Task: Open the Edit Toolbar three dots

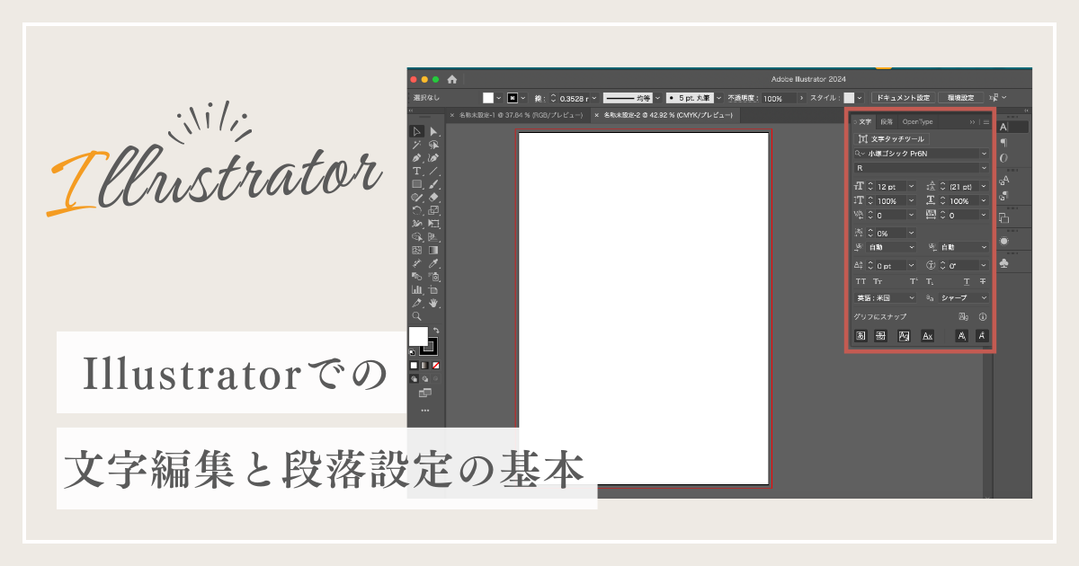Action: [x=425, y=411]
